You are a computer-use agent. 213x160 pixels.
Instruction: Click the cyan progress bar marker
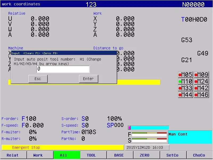point(129,128)
